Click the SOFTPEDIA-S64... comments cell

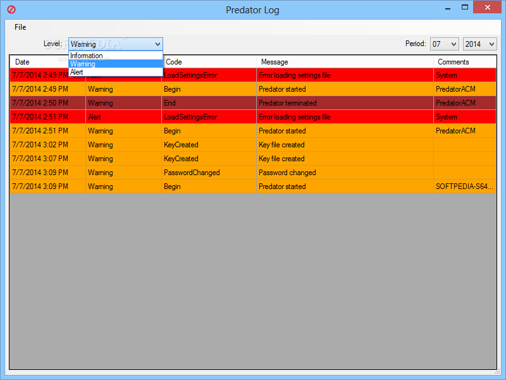[465, 186]
